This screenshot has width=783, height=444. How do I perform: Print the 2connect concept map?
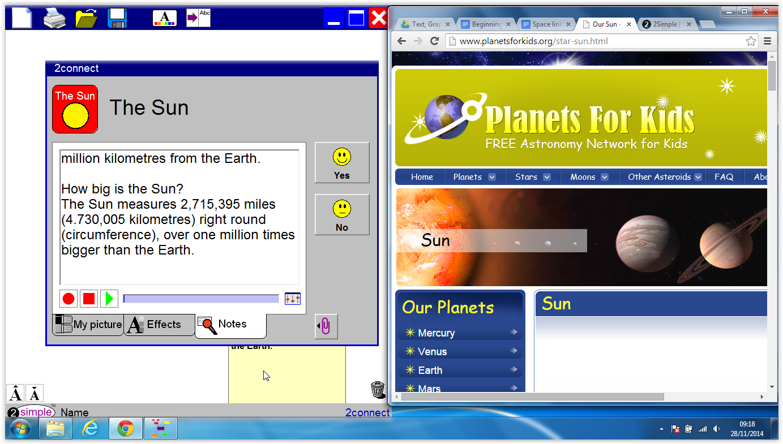point(55,18)
